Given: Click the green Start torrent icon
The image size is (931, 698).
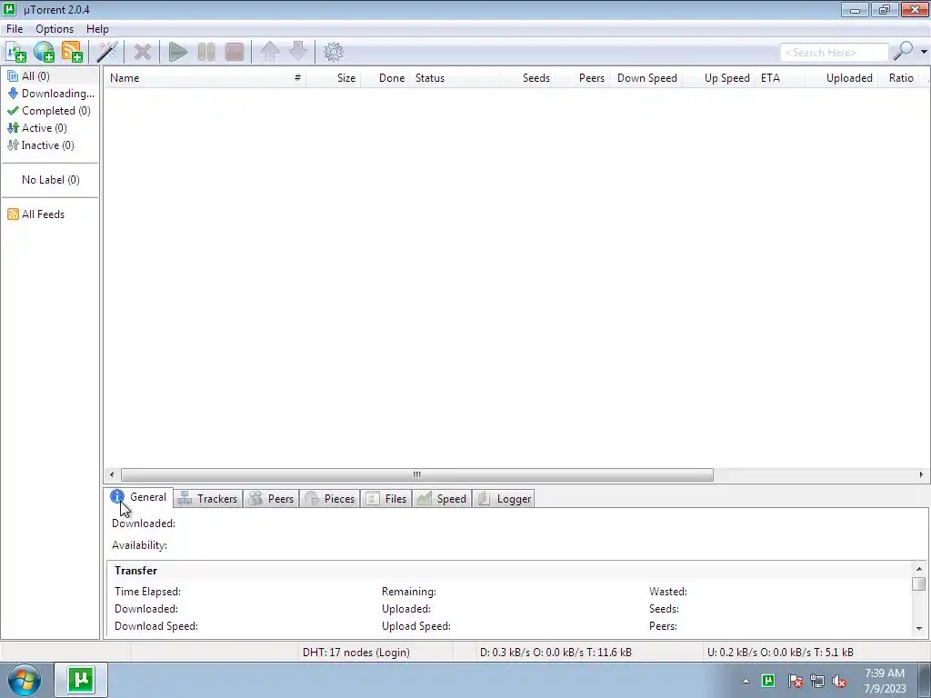Looking at the screenshot, I should click(x=177, y=52).
